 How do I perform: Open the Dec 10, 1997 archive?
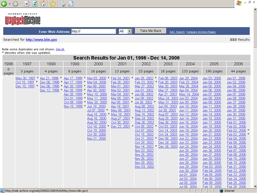pos(25,86)
